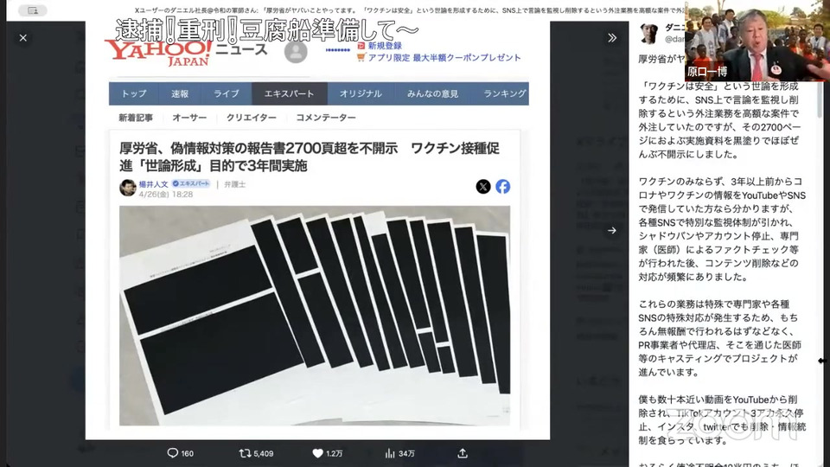Select the ランキング tab
Screen dimensions: 830x467
point(504,93)
